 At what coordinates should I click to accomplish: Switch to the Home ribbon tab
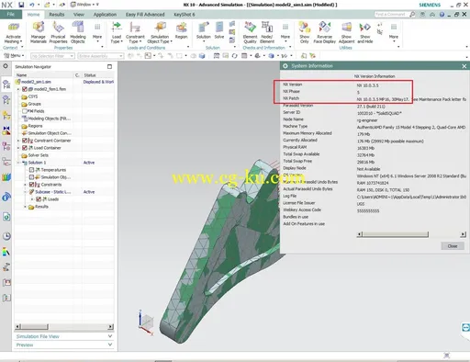33,15
